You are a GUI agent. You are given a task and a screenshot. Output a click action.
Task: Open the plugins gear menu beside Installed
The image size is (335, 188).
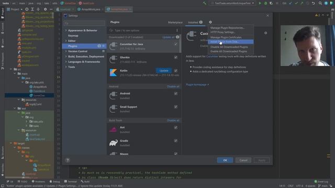point(210,22)
